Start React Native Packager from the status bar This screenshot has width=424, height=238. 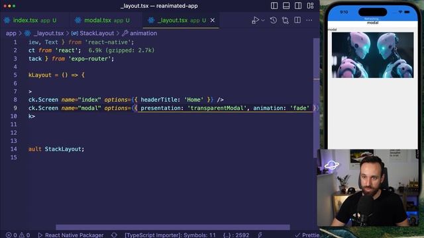tap(71, 235)
